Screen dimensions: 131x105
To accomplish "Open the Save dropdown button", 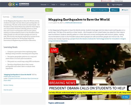I will coord(49,10).
